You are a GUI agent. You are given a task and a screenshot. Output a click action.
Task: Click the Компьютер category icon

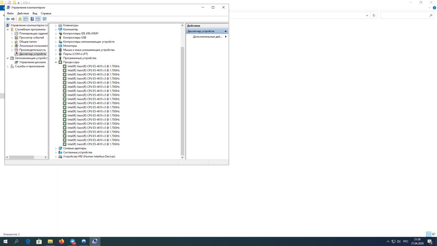click(x=60, y=29)
